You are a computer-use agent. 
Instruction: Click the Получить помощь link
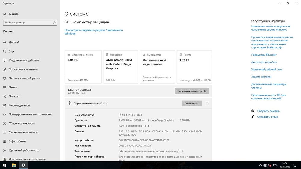(x=268, y=111)
